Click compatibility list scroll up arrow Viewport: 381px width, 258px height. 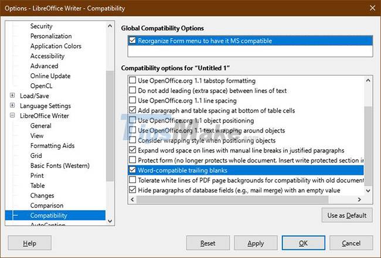pyautogui.click(x=368, y=80)
